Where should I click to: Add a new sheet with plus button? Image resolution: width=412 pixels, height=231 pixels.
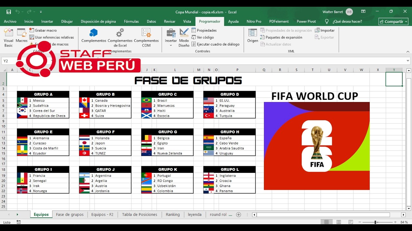pyautogui.click(x=239, y=215)
